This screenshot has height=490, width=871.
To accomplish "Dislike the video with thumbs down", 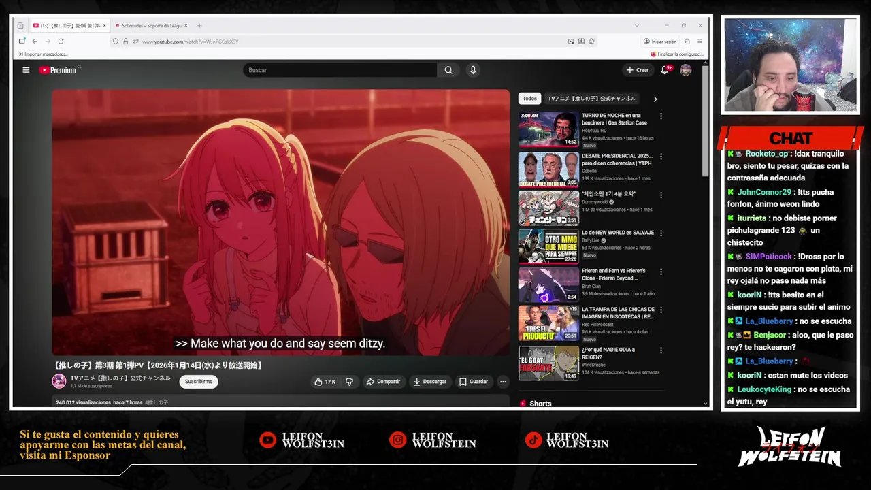I will coord(349,382).
